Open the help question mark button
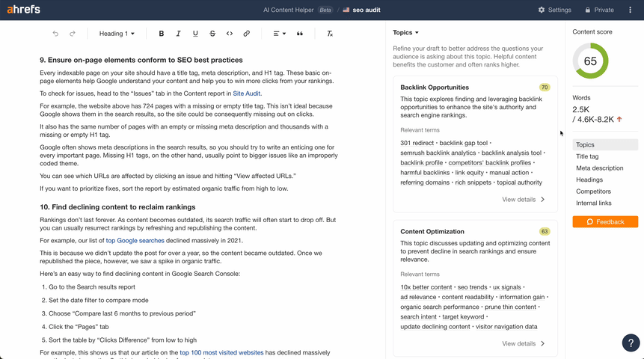Viewport: 644px width, 359px height. tap(631, 343)
